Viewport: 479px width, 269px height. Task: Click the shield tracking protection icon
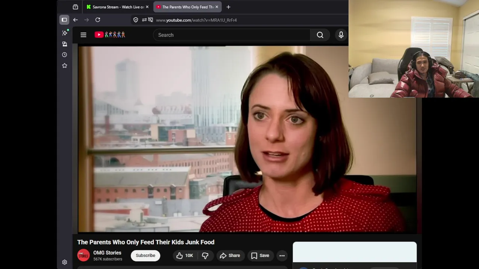[x=136, y=20]
